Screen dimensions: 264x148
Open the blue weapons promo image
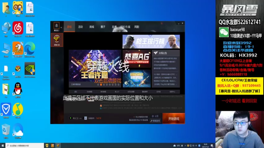click(137, 79)
